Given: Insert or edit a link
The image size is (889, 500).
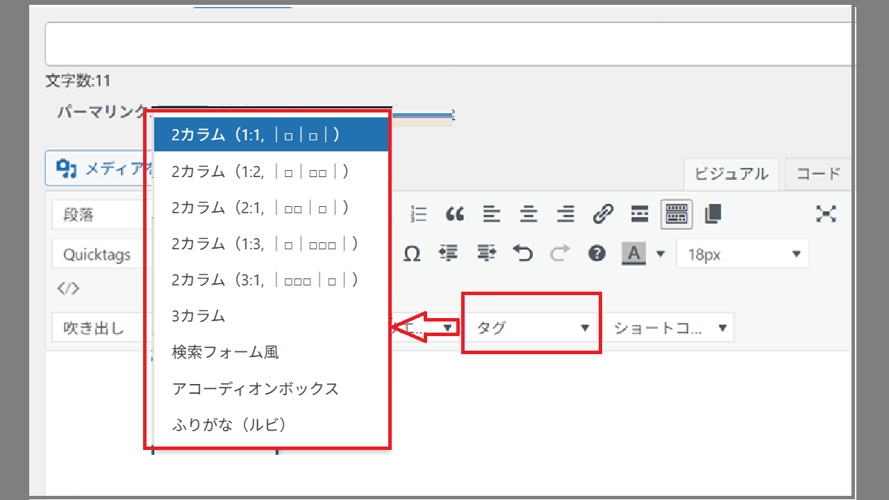Looking at the screenshot, I should (x=603, y=214).
